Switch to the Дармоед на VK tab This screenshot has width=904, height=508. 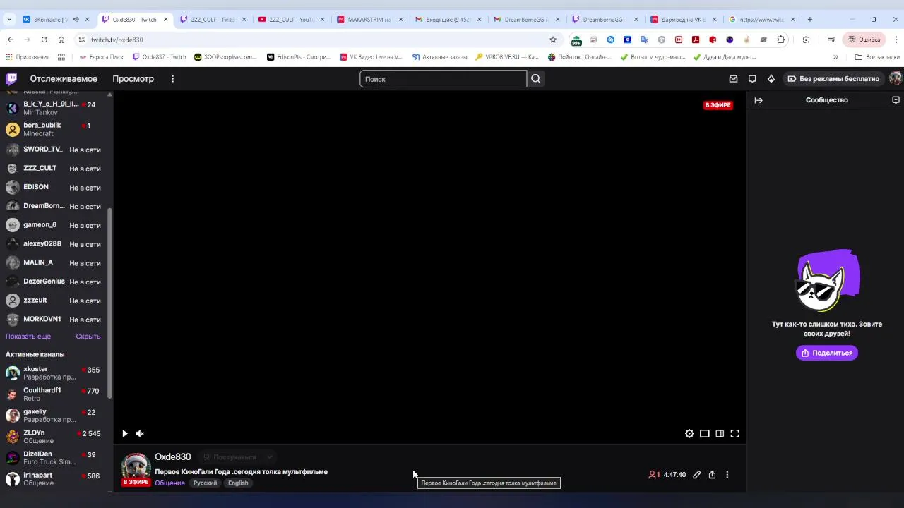682,19
